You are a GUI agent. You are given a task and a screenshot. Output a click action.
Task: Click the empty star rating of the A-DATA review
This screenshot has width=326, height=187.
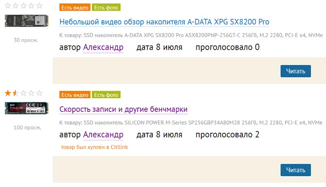point(24,6)
